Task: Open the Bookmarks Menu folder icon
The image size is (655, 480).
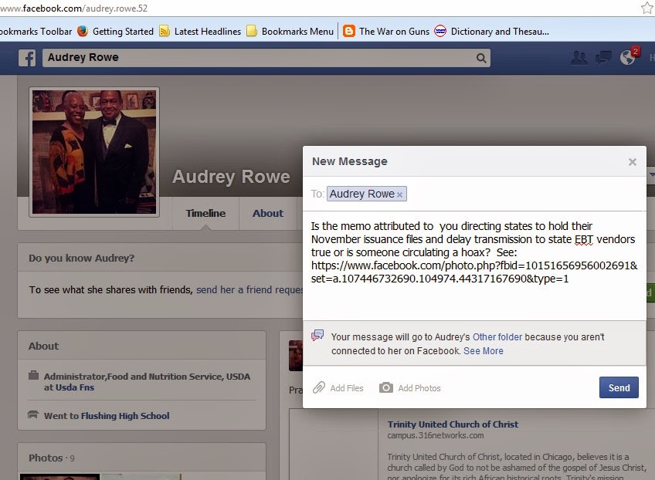Action: 252,32
